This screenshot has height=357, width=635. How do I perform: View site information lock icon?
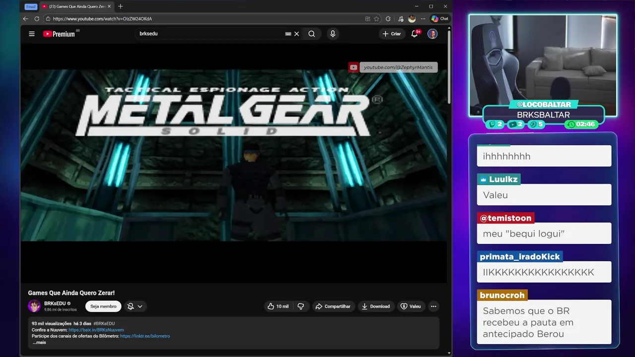tap(48, 19)
